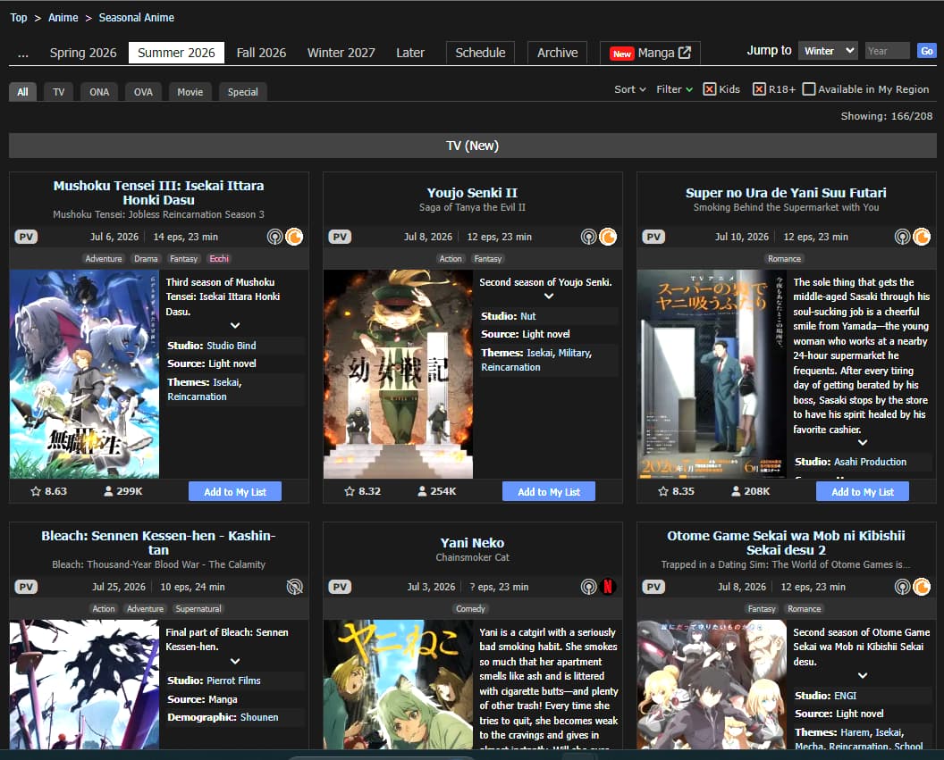Filter list by Movie type
The height and width of the screenshot is (760, 944).
coord(190,92)
